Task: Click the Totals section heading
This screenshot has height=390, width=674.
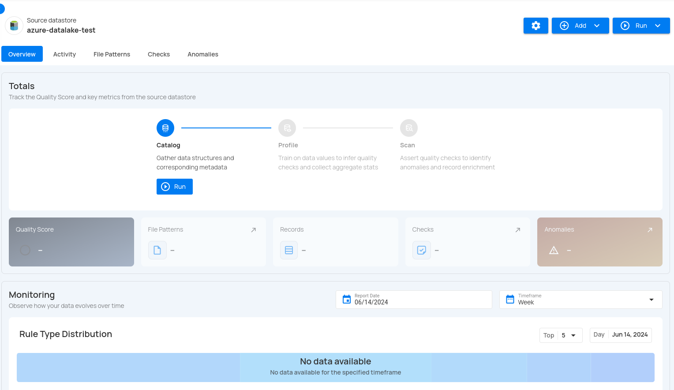Action: click(x=22, y=86)
